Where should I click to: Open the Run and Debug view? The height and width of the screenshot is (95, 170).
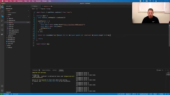click(2, 21)
